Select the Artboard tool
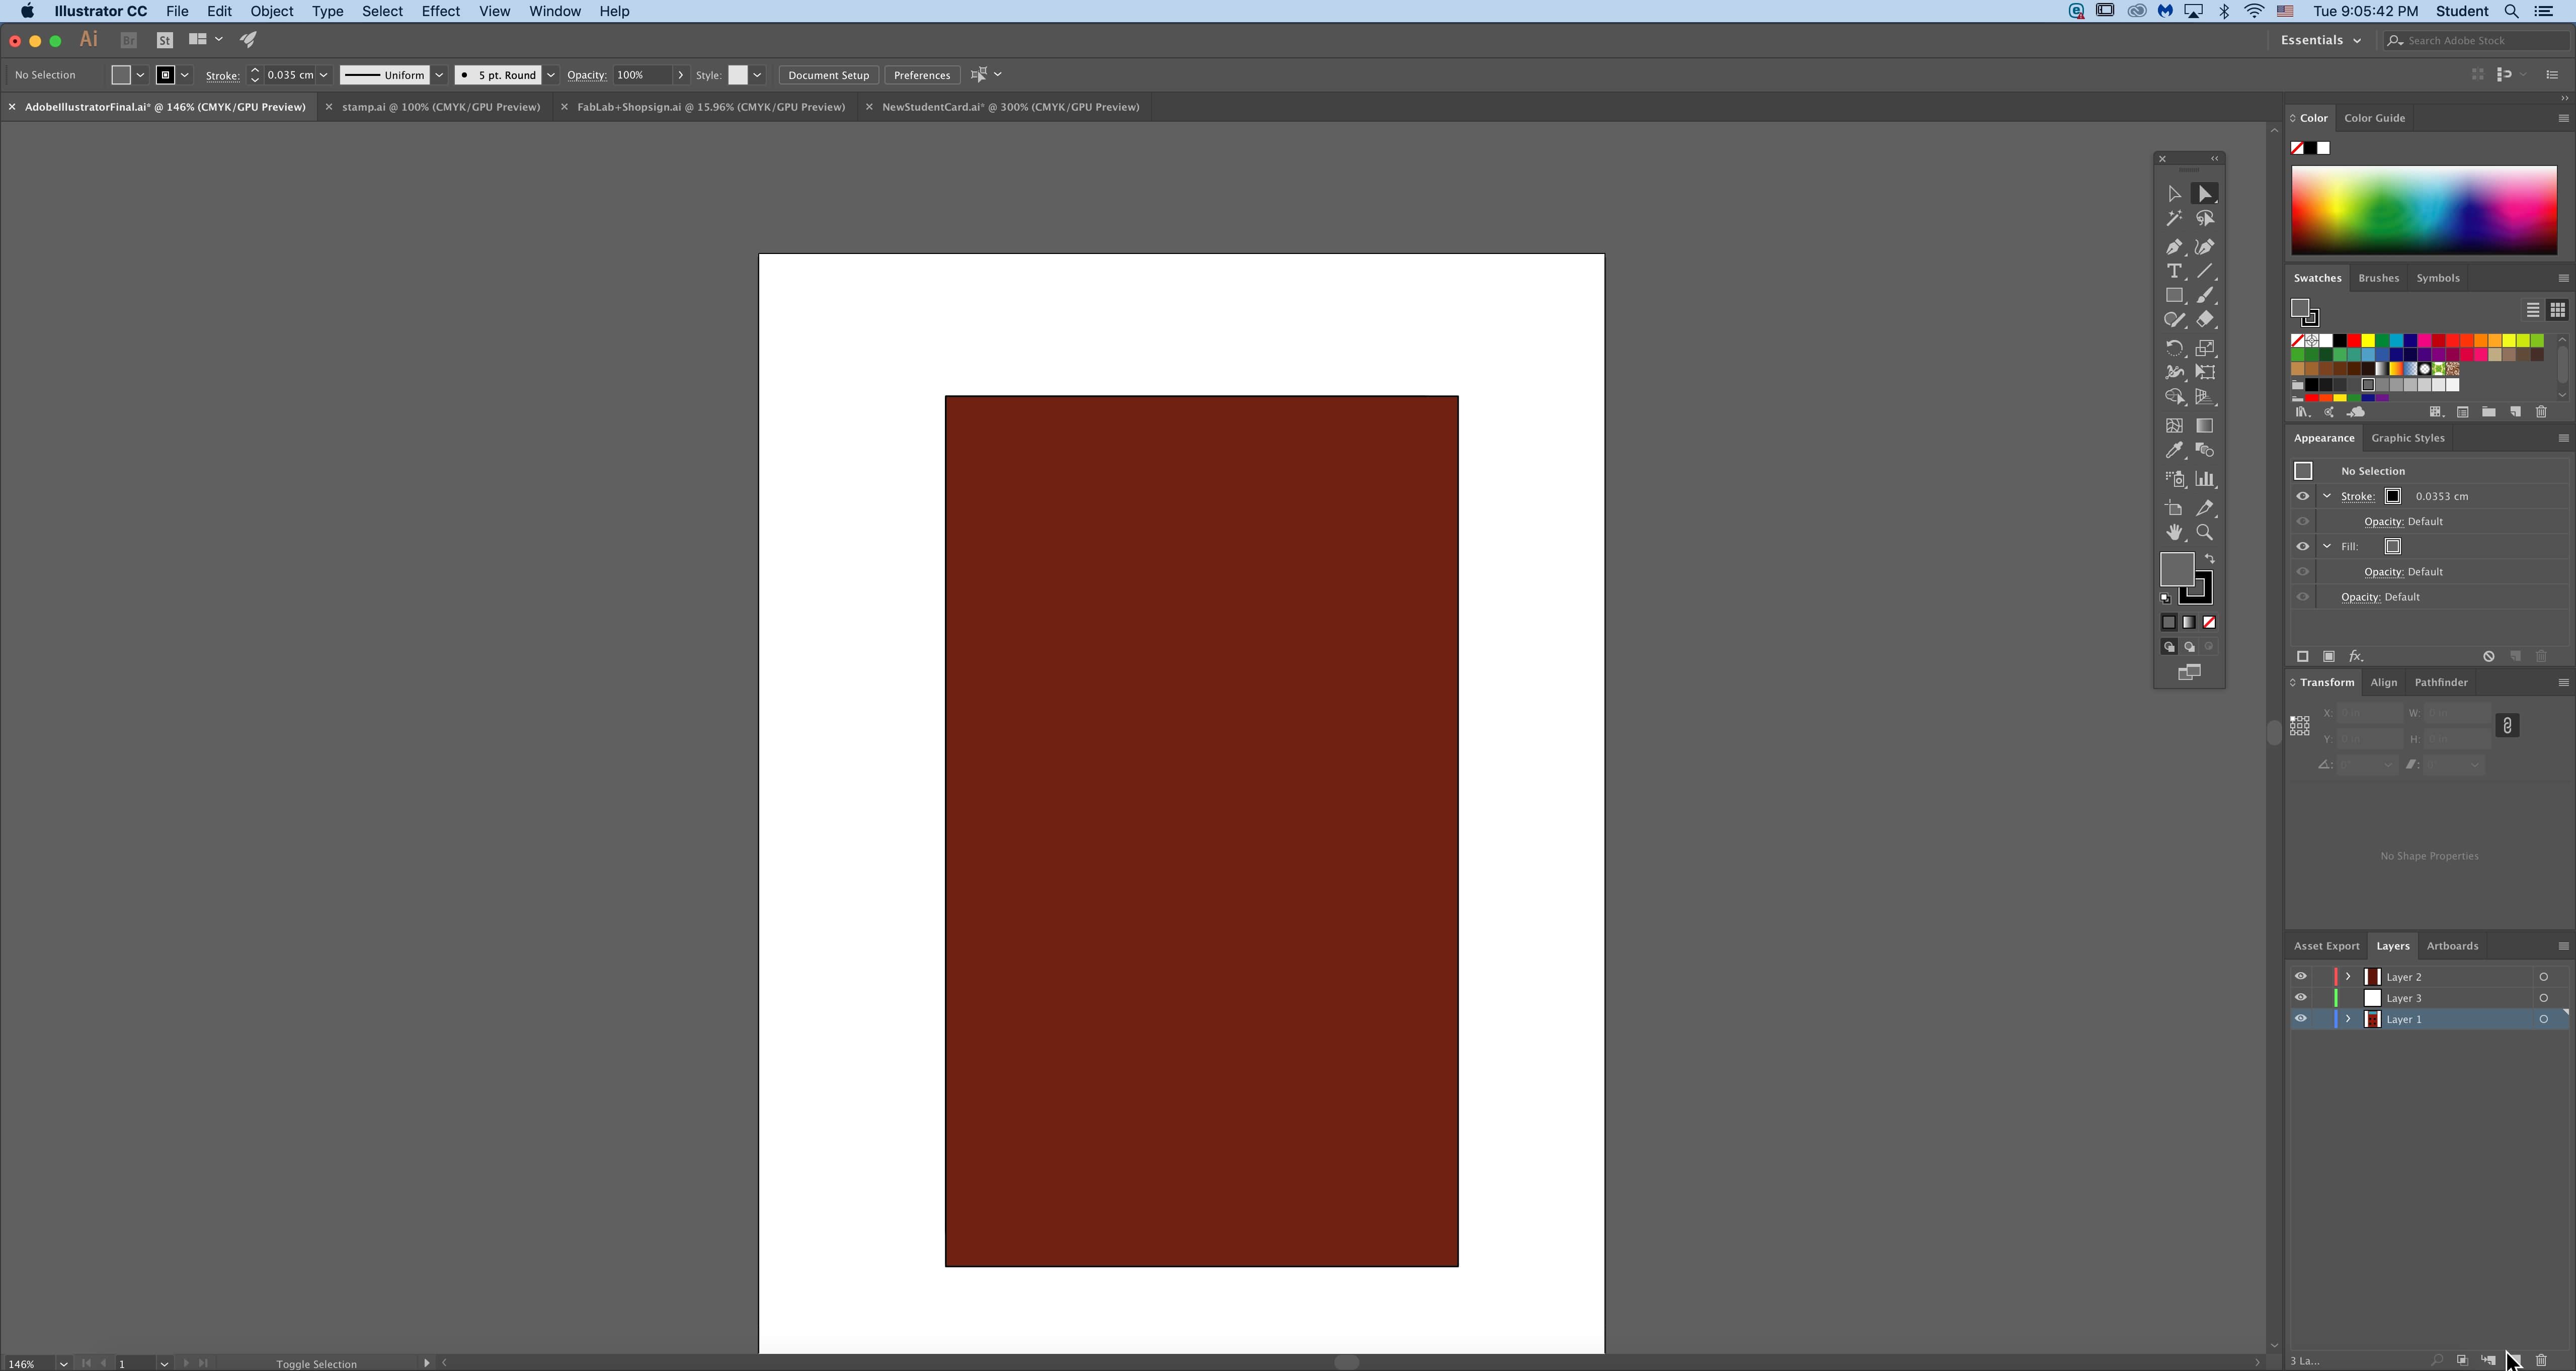2576x1371 pixels. click(x=2174, y=508)
